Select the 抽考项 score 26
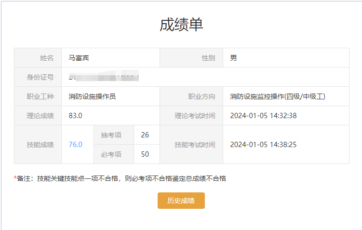The width and height of the screenshot is (362, 230). coord(145,135)
